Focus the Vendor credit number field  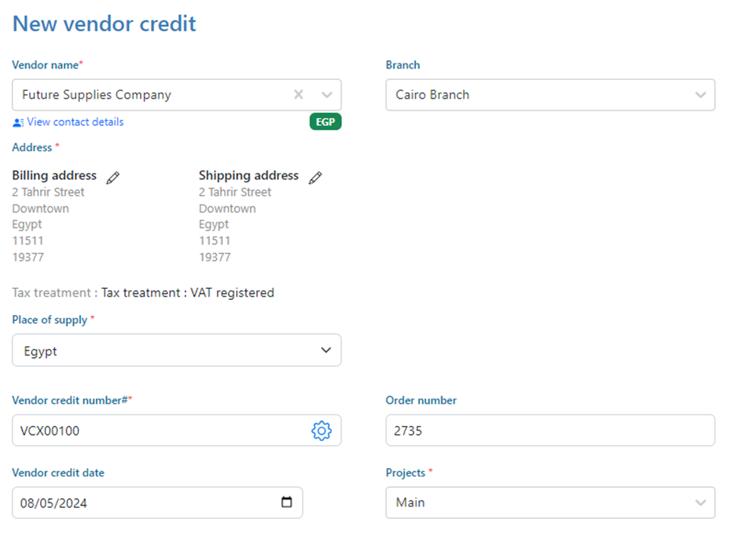coord(158,431)
